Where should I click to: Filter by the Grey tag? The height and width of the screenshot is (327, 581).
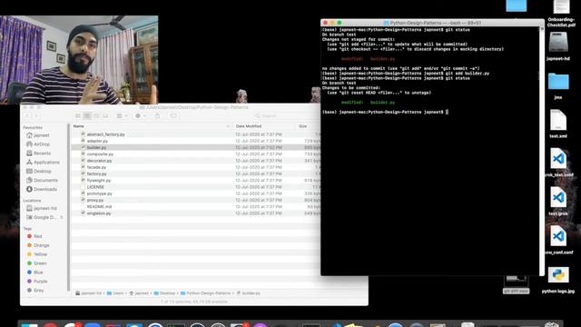point(35,291)
